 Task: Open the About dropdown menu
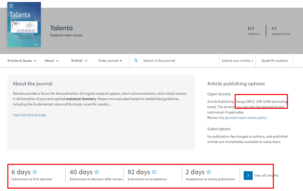52,61
